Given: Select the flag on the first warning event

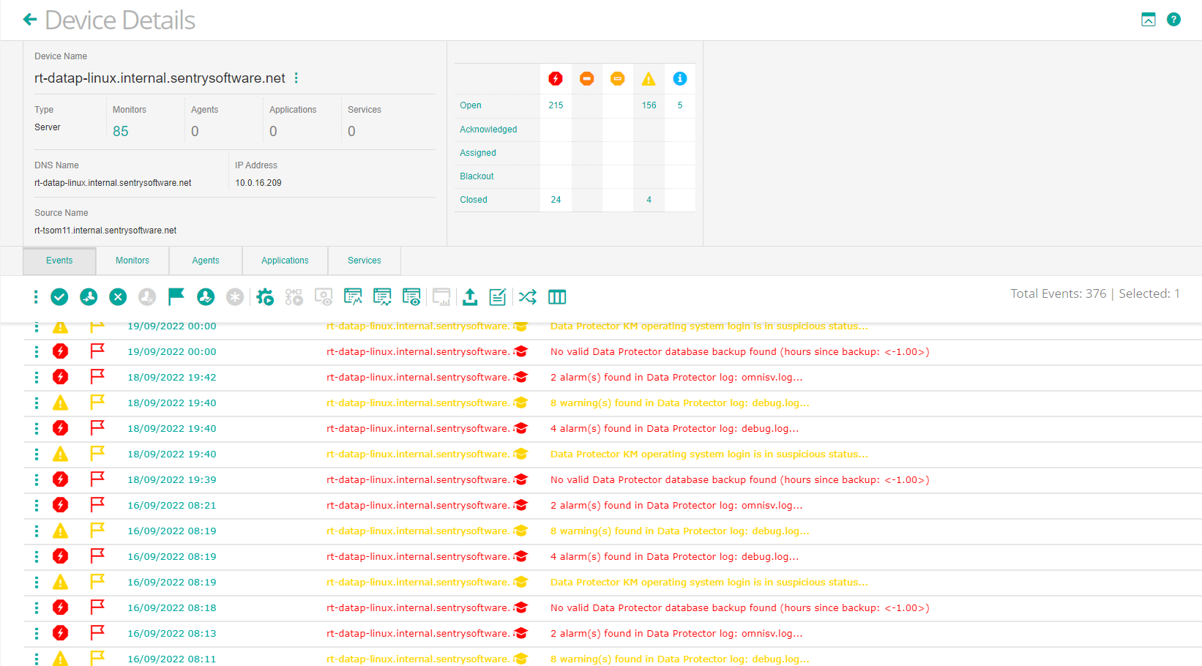Looking at the screenshot, I should pyautogui.click(x=97, y=326).
